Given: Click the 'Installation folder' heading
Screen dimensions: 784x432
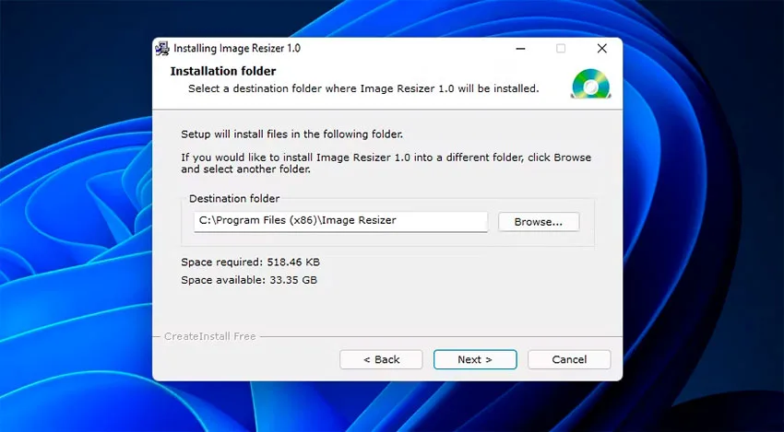Looking at the screenshot, I should point(223,72).
